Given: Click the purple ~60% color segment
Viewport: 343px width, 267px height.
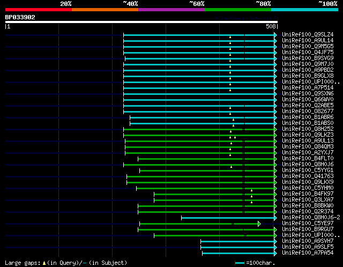Looking at the screenshot, I should point(171,10).
